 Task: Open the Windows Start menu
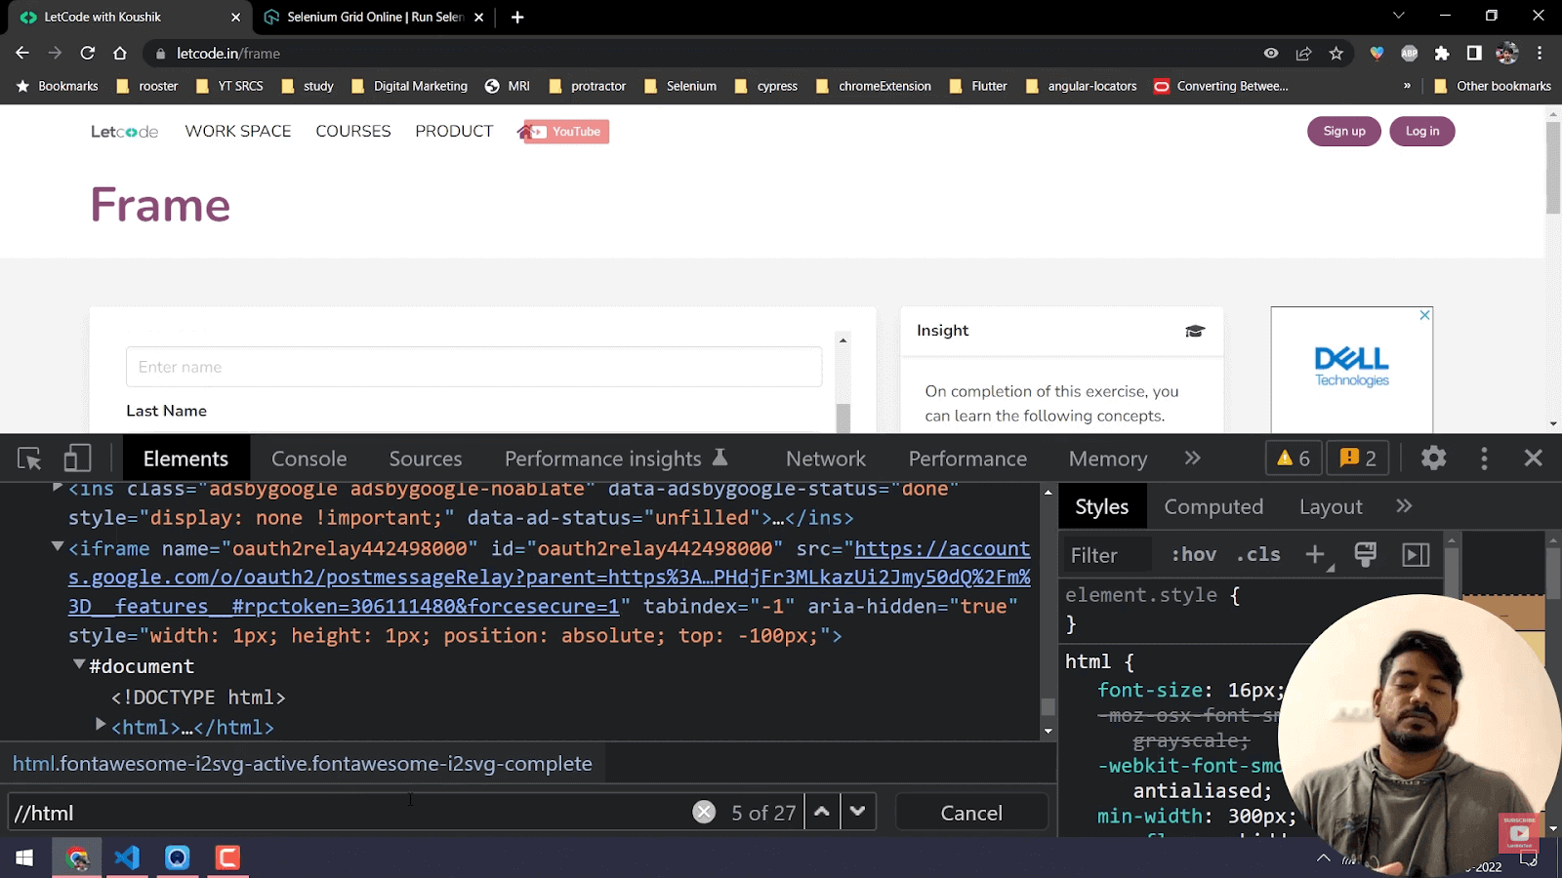point(24,858)
